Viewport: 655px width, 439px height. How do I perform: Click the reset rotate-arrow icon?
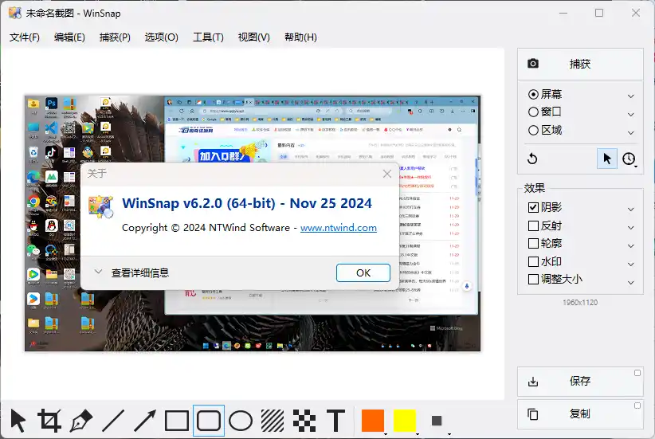[532, 159]
